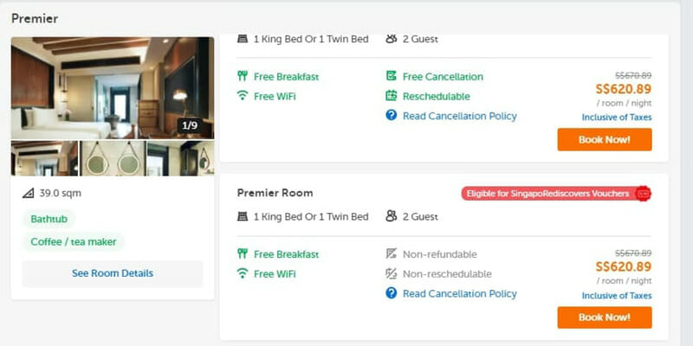
Task: Click the Non-reschedulable icon
Action: point(392,273)
